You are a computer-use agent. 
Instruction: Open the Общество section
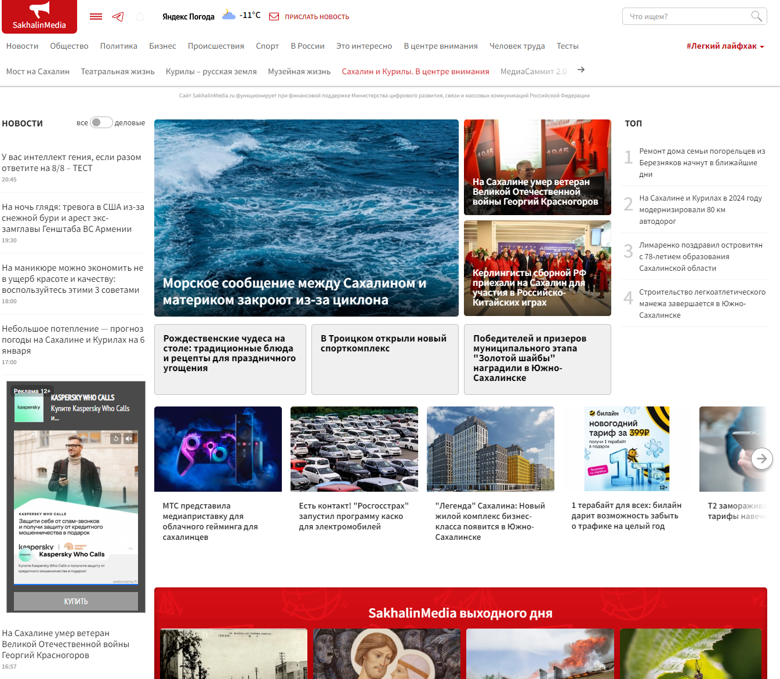click(x=69, y=46)
